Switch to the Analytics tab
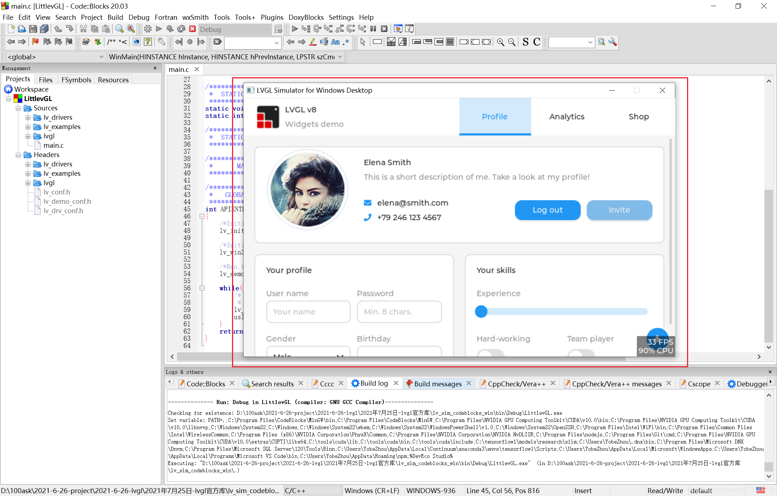 pos(567,116)
